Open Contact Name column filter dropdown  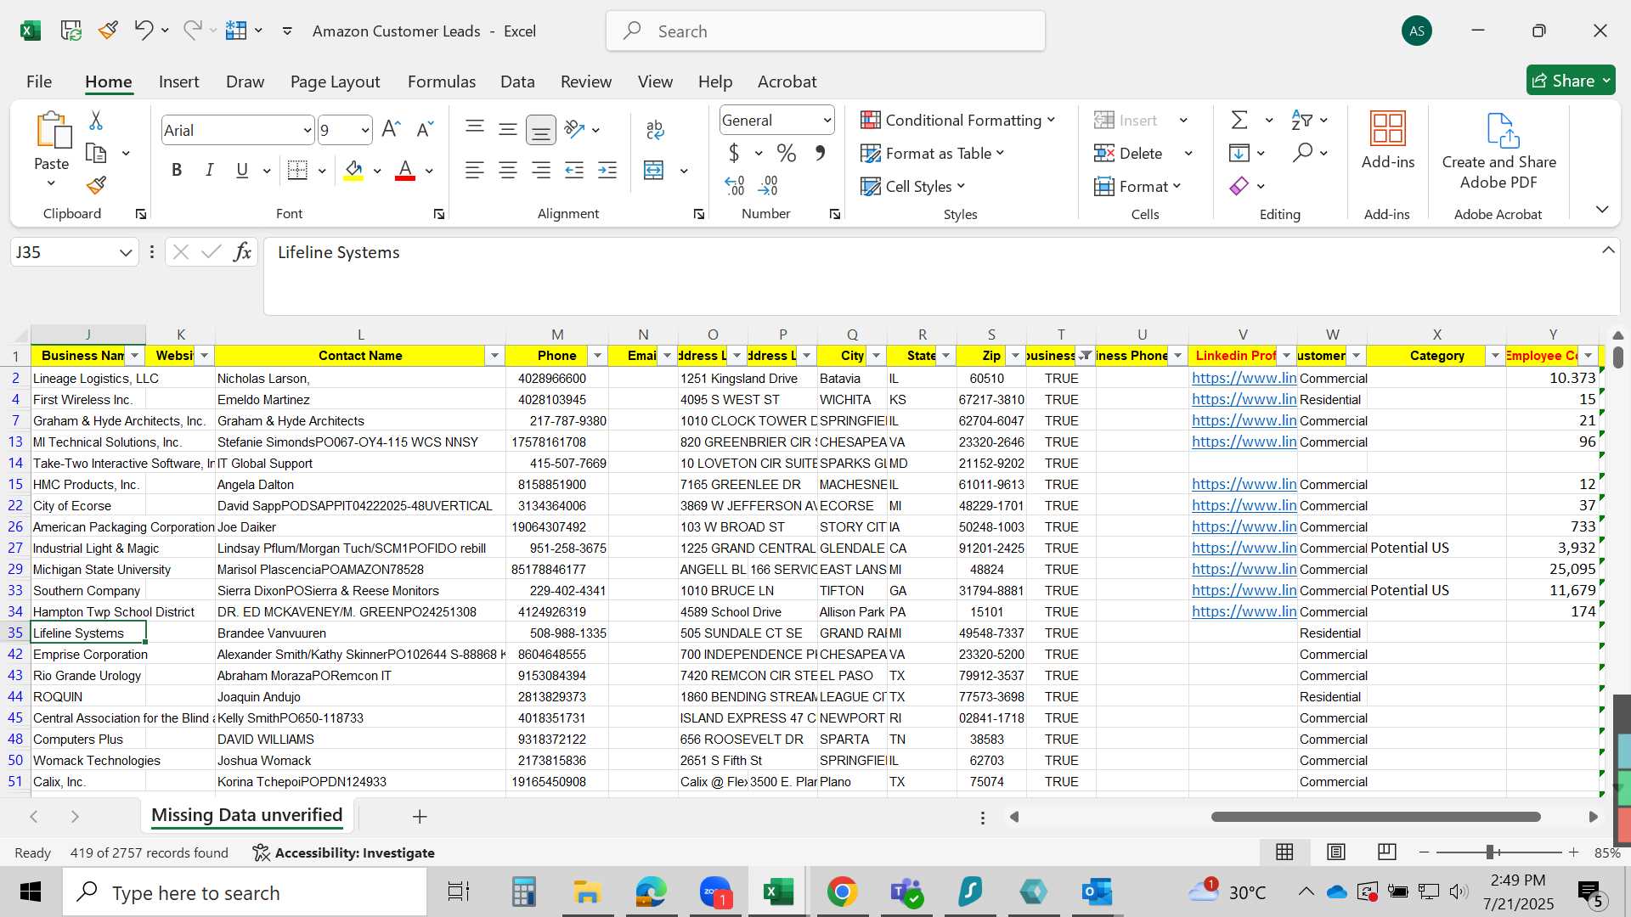[x=494, y=356]
